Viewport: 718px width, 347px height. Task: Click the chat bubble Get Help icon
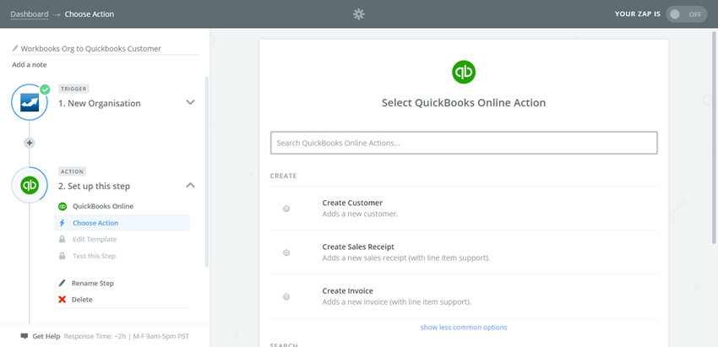[24, 336]
